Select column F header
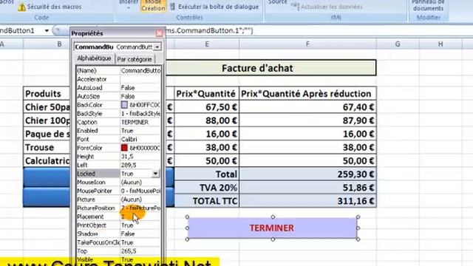The height and width of the screenshot is (266, 473). 307,44
